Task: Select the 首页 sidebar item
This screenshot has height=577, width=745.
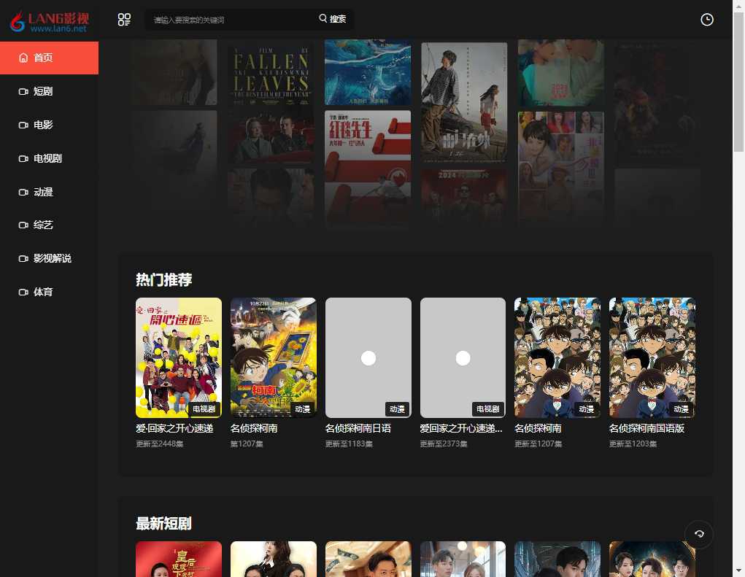Action: pyautogui.click(x=50, y=58)
